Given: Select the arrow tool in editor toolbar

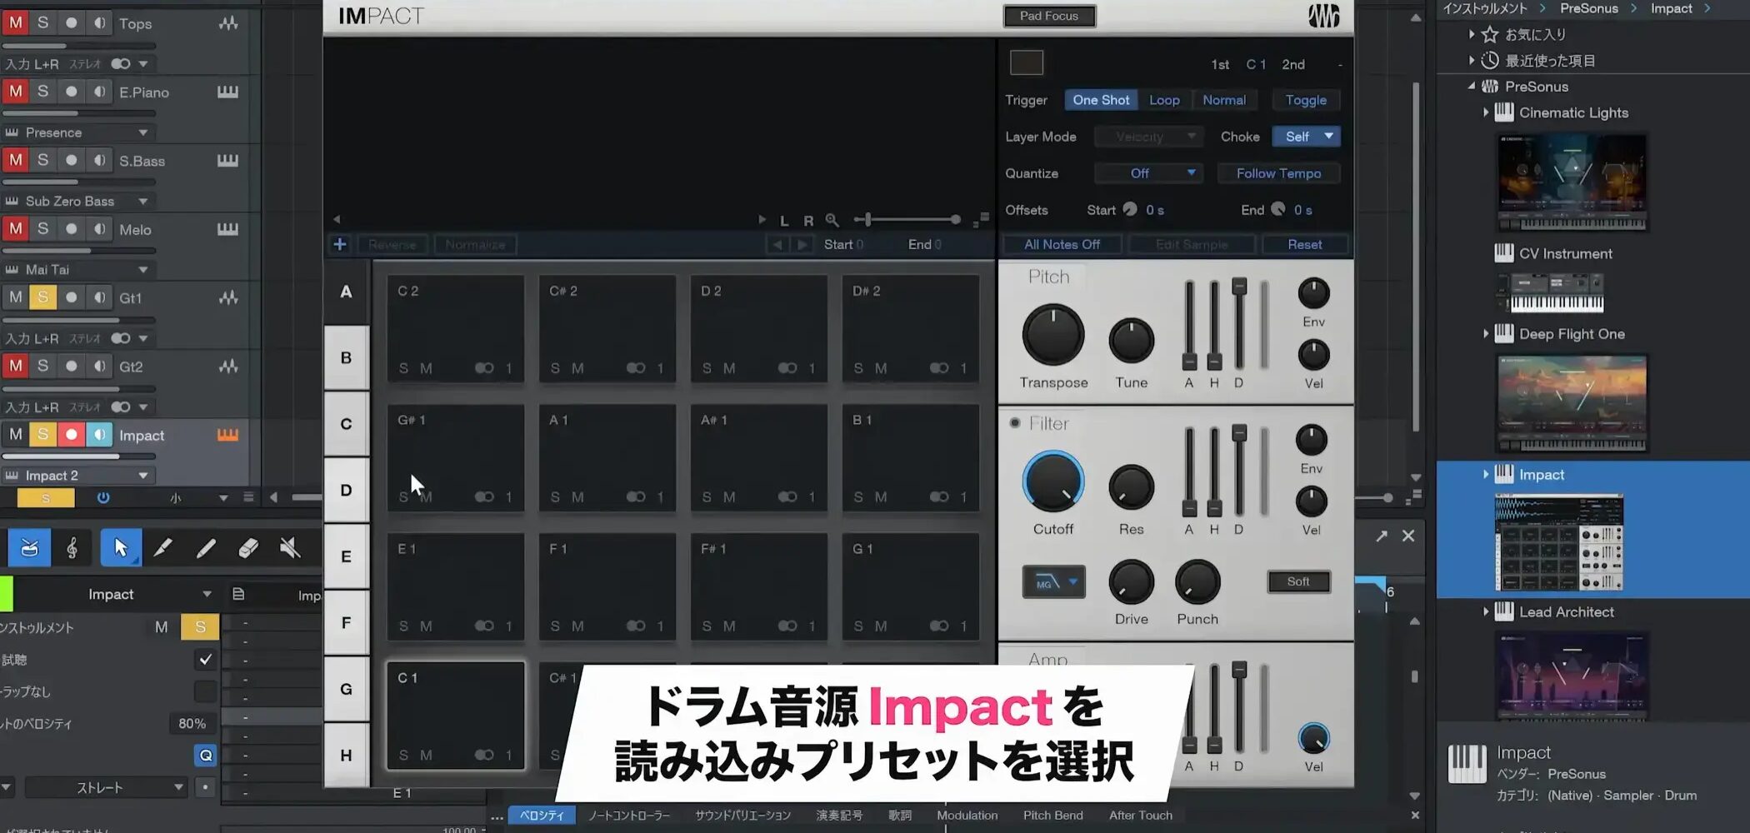Looking at the screenshot, I should click(x=121, y=548).
